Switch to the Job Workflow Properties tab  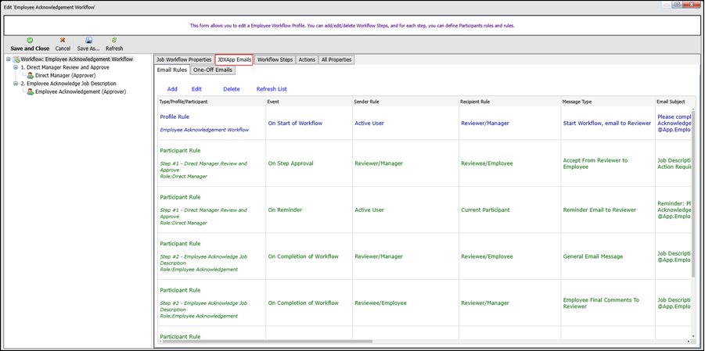click(183, 59)
